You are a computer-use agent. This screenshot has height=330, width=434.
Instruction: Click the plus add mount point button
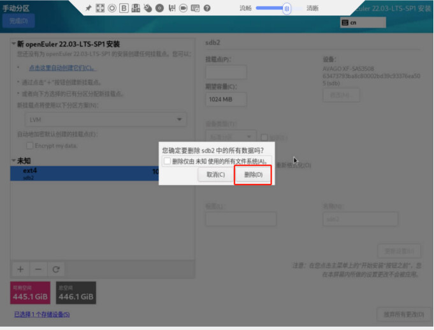[x=20, y=269]
